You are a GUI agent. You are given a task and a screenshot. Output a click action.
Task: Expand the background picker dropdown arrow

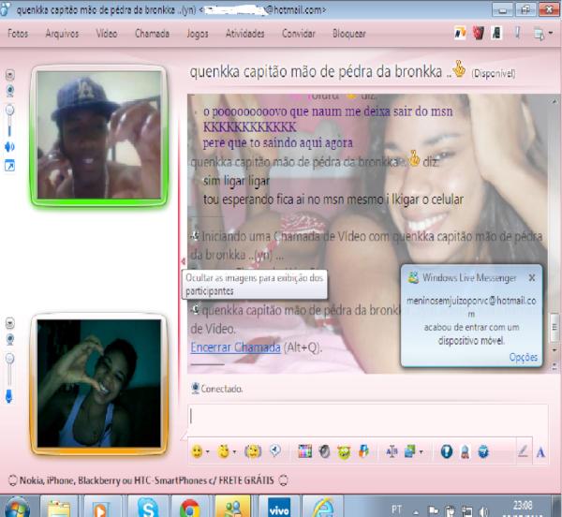(421, 451)
